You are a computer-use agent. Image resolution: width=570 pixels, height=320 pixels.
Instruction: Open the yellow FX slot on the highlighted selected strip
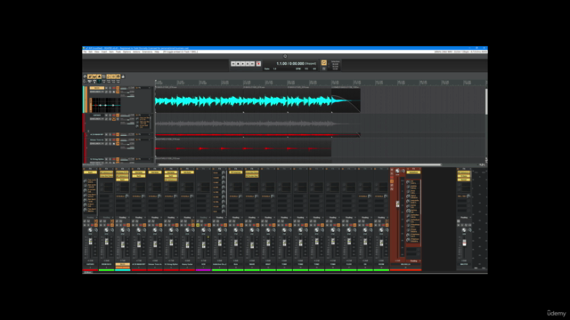[413, 172]
